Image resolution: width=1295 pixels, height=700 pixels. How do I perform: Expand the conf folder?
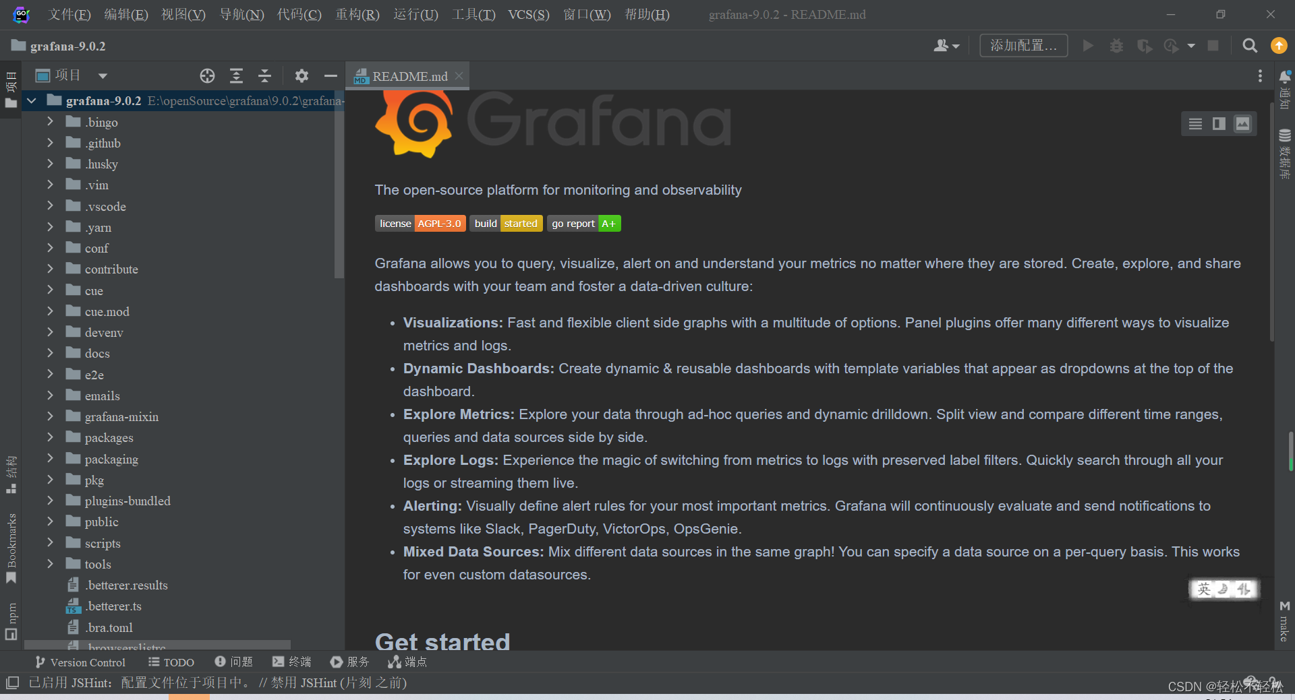tap(50, 248)
